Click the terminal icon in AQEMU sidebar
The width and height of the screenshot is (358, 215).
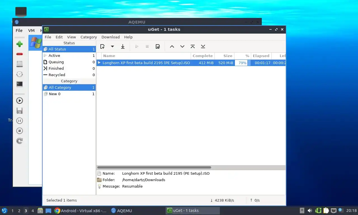[20, 84]
